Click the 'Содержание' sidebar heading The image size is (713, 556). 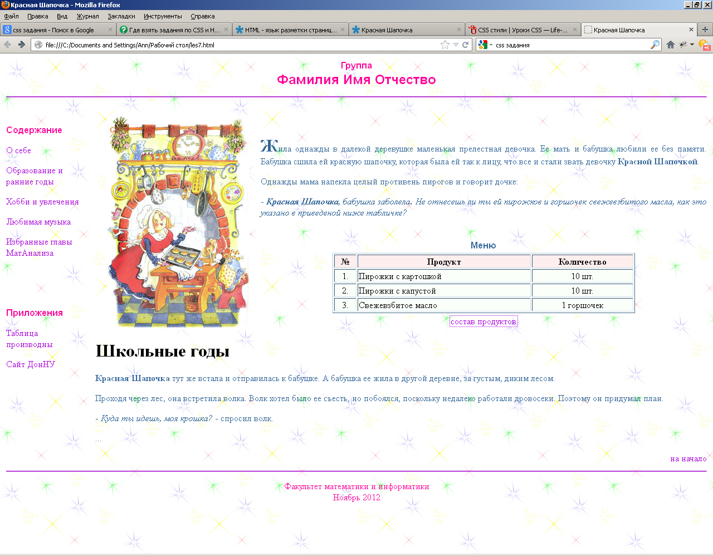click(34, 130)
